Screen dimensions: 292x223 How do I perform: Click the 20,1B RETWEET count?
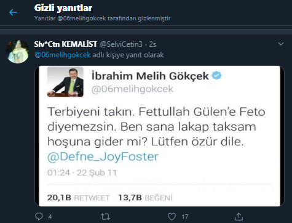[x=79, y=198]
